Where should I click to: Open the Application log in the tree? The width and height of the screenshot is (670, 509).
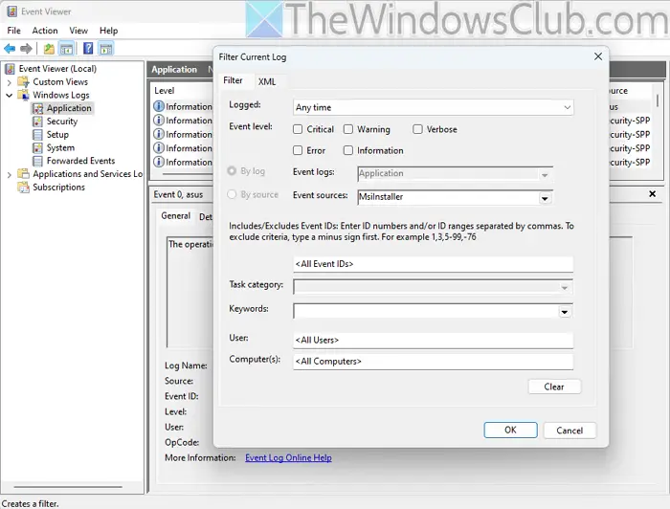(x=69, y=108)
